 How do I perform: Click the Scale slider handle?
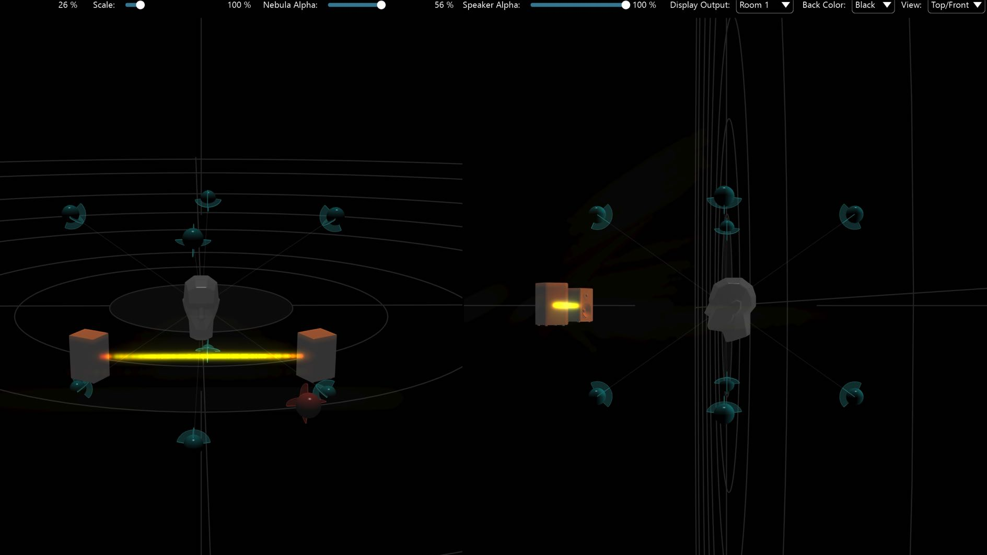140,5
